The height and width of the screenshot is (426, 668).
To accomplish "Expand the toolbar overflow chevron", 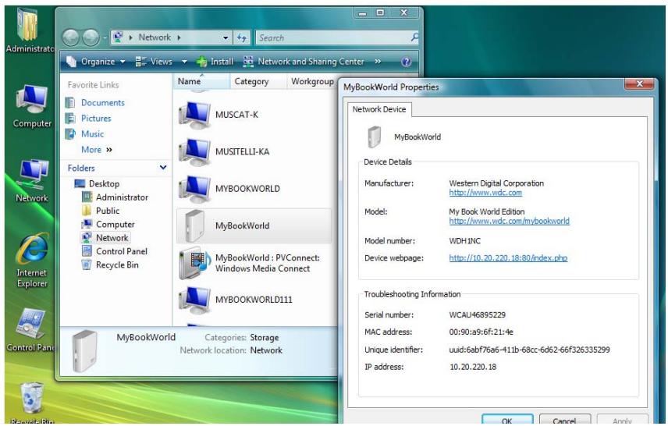I will click(x=378, y=62).
